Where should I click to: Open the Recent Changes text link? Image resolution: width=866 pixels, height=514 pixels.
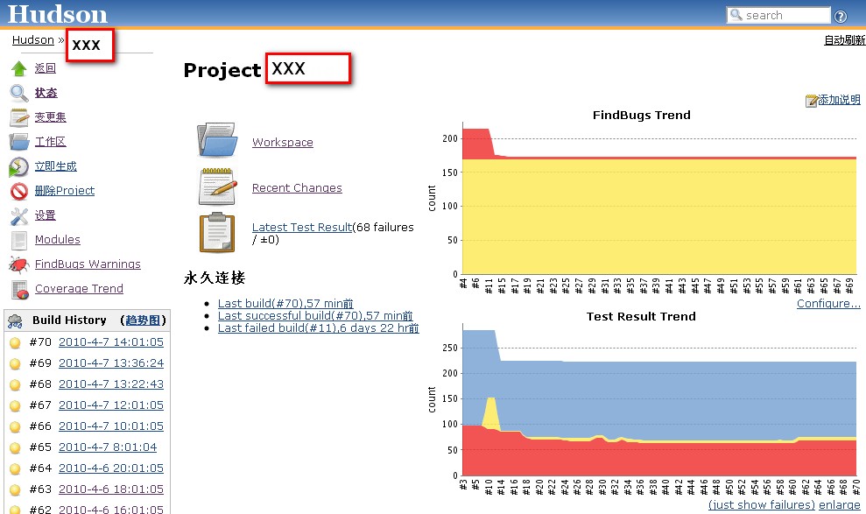point(297,187)
